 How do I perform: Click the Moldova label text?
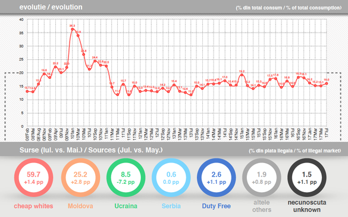80,206
